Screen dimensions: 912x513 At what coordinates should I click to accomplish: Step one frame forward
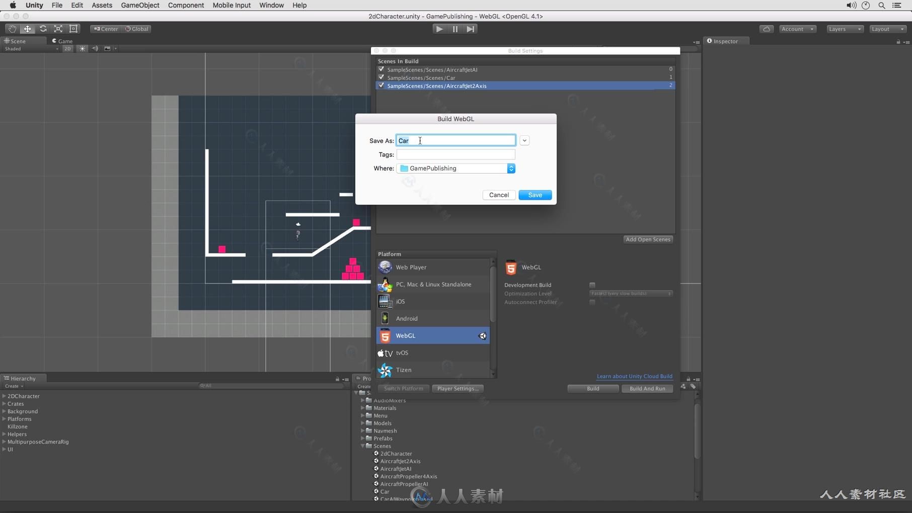click(470, 29)
